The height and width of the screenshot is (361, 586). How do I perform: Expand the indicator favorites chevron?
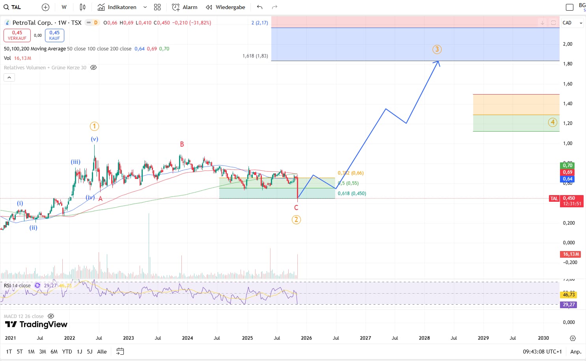pos(145,7)
